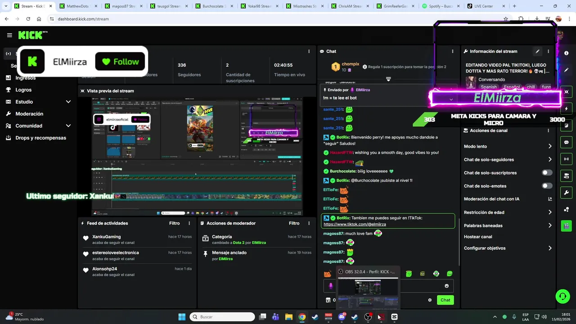This screenshot has width=576, height=324.
Task: Click the green clapperboard icon in the right sidebar
Action: (566, 226)
